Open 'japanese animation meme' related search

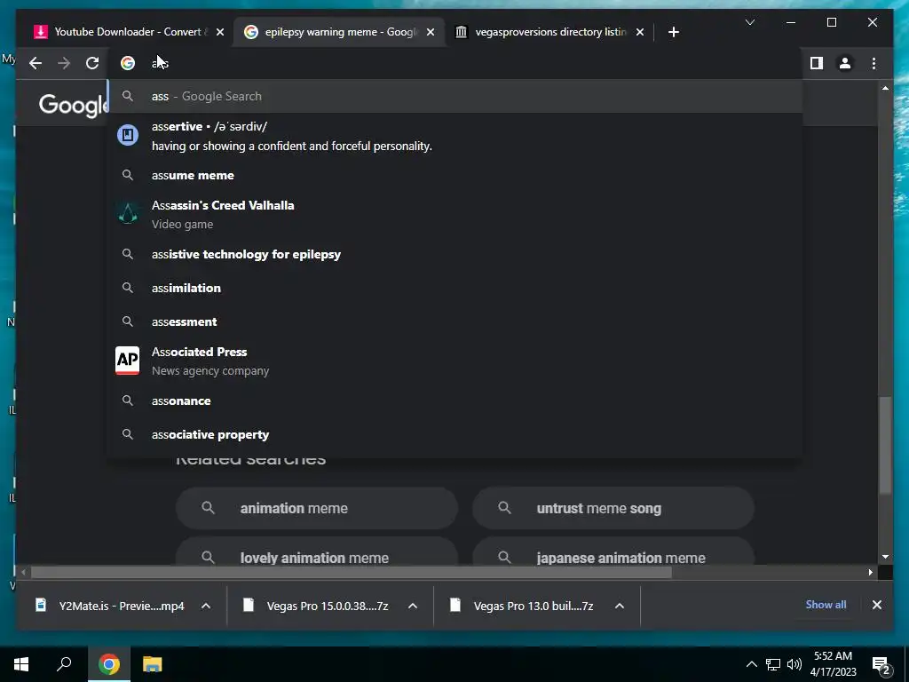(x=613, y=551)
